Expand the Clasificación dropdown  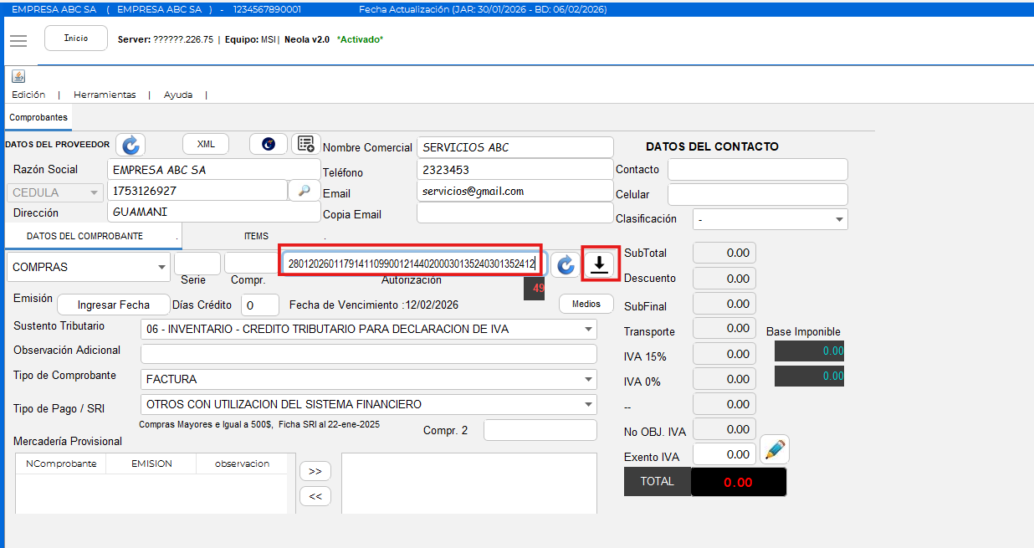(839, 220)
